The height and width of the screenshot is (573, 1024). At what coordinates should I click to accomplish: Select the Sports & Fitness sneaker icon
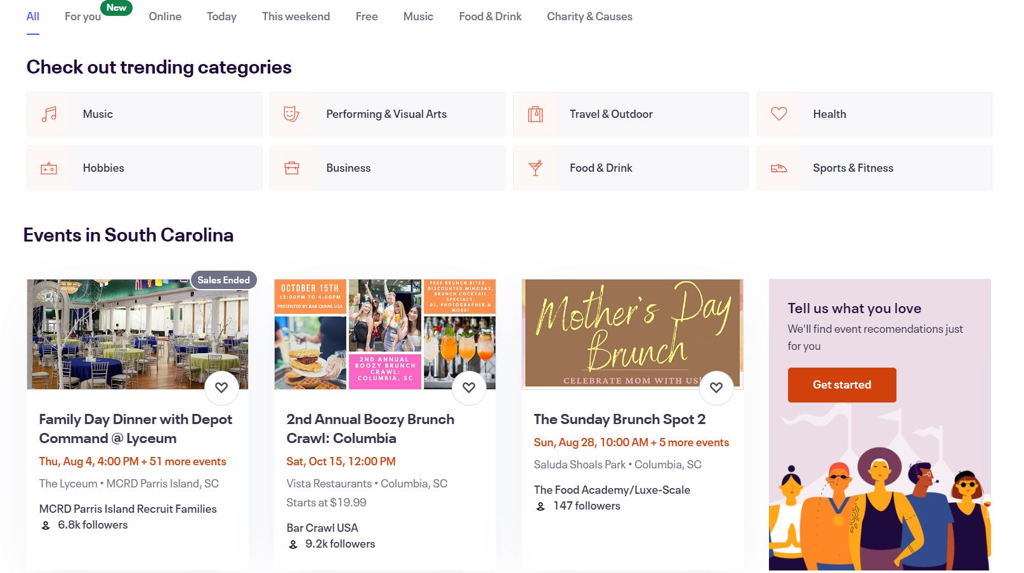click(779, 168)
